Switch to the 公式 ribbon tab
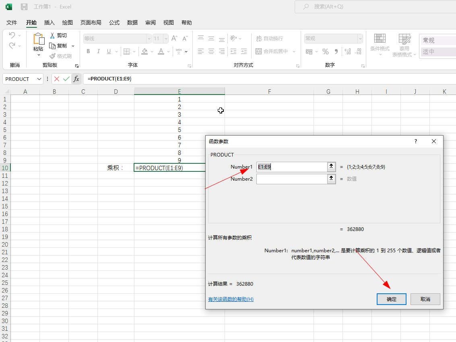456x342 pixels. point(114,23)
